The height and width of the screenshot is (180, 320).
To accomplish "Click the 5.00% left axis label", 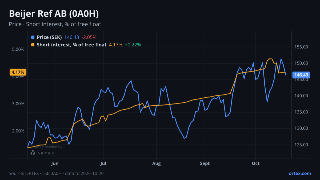I will [x=18, y=49].
